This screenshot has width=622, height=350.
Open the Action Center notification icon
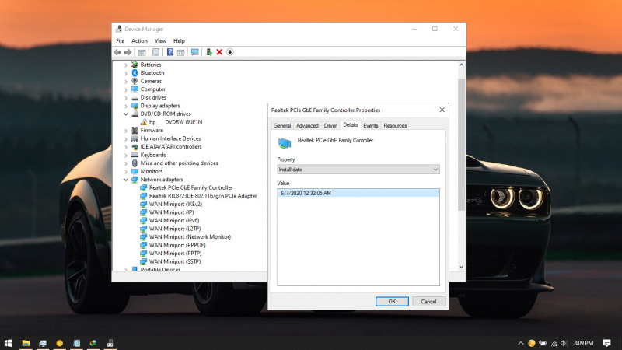coord(606,343)
